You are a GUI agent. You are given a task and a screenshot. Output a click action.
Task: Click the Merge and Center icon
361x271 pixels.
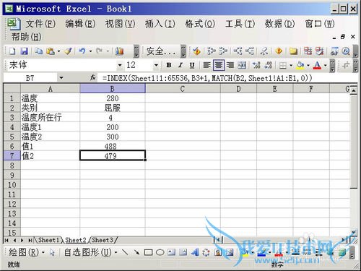tap(242, 65)
